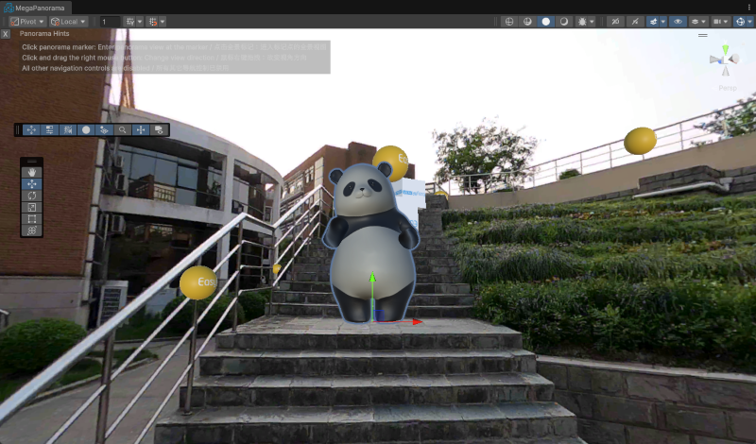Click the debug draw mode bug icon

point(582,22)
